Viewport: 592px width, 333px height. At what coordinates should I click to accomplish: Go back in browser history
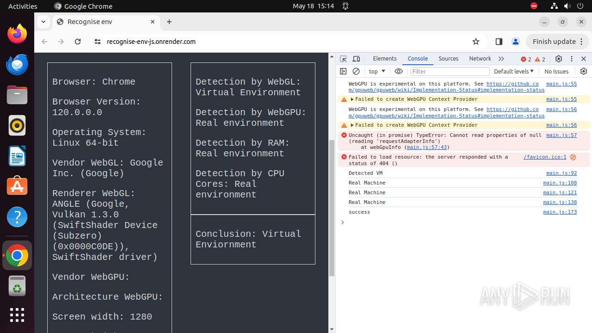click(44, 42)
